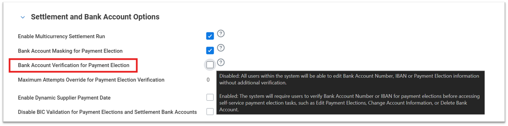Click the tooltip's Disabled description paragraph
Screen dimensions: 508x126
[349, 79]
